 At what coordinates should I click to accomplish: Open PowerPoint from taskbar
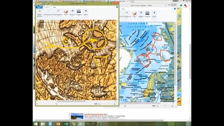coord(58,124)
